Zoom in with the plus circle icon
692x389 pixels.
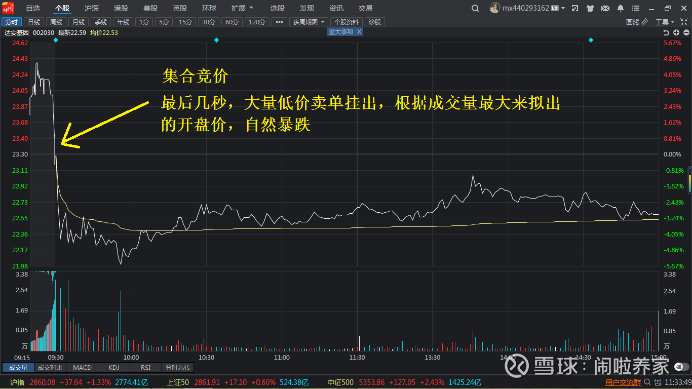(x=676, y=31)
